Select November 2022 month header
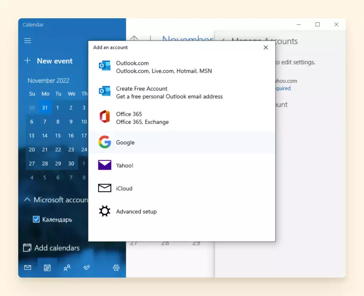 (48, 81)
